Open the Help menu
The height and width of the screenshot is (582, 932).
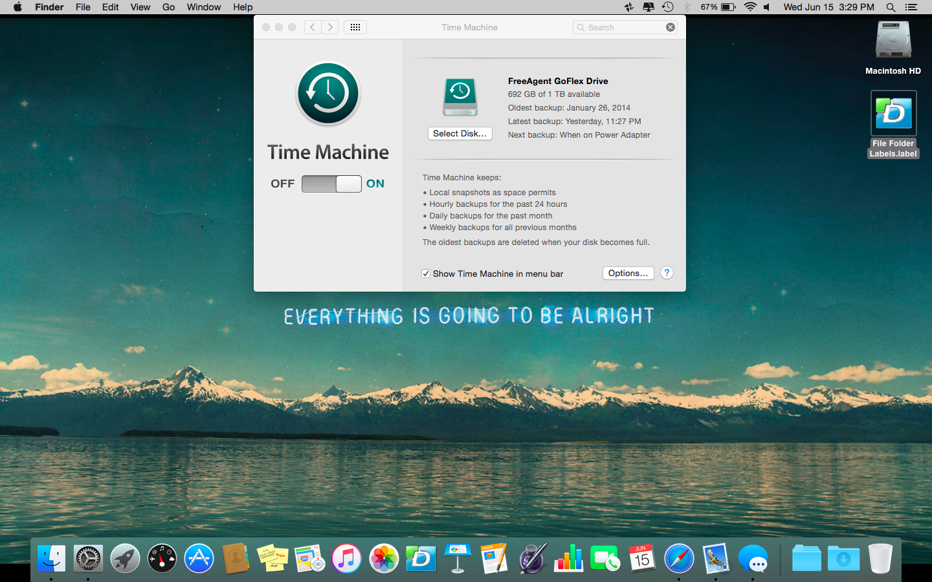pyautogui.click(x=243, y=7)
